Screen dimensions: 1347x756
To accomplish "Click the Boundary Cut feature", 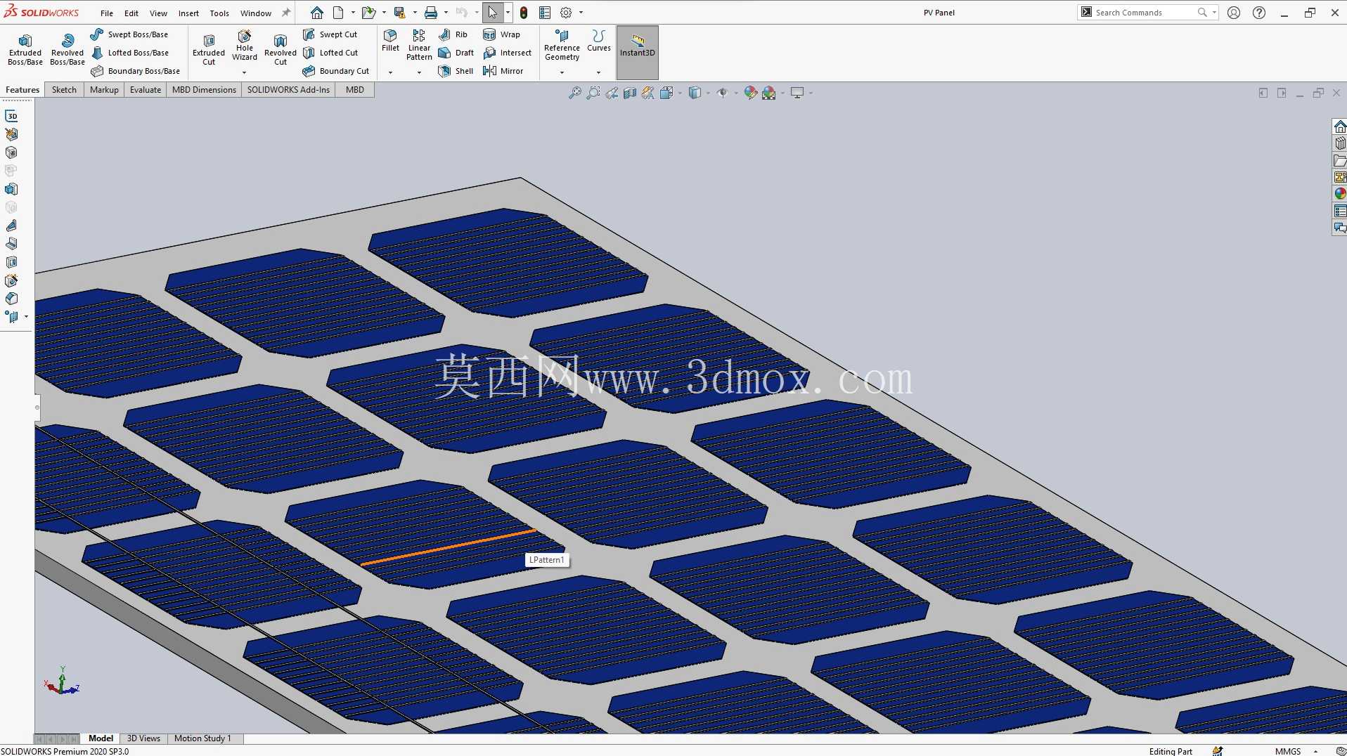I will point(336,71).
